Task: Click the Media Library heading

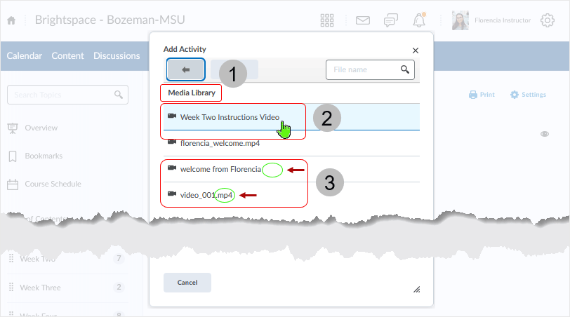Action: [192, 93]
